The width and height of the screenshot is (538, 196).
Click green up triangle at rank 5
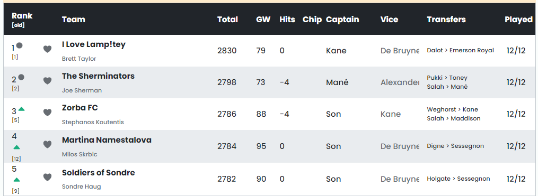point(16,180)
